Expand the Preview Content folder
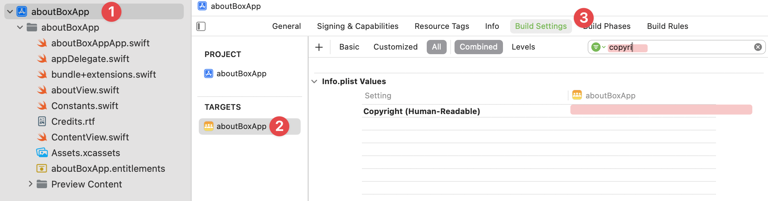Image resolution: width=768 pixels, height=201 pixels. 31,184
